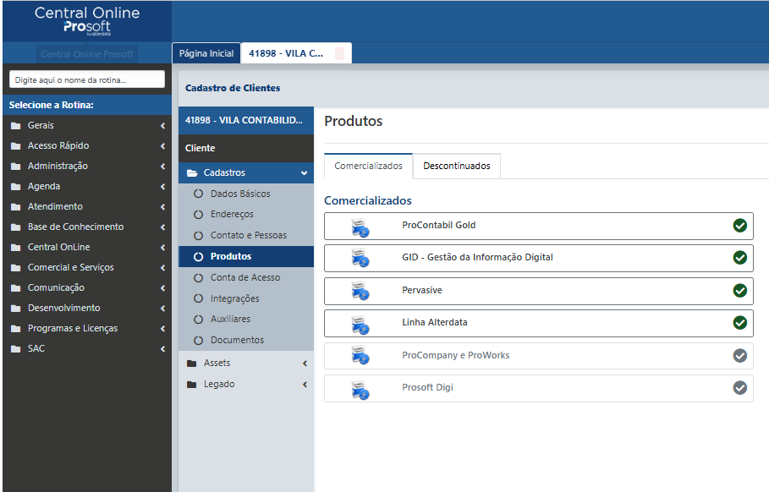Toggle the GID - Gestão checkmark
Screen dimensions: 769x492
pos(740,258)
